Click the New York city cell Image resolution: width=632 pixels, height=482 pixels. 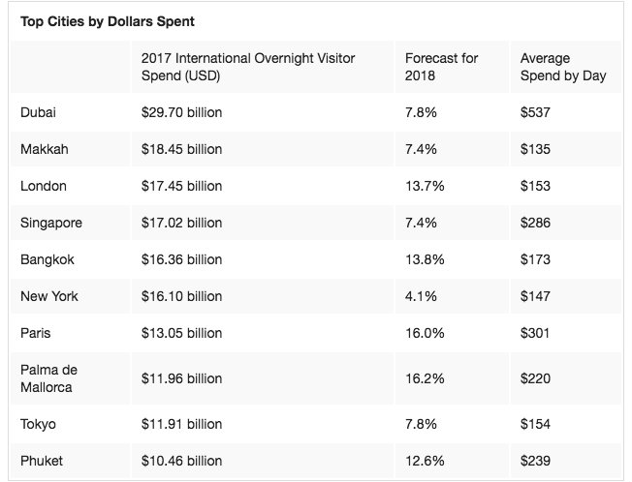tap(49, 296)
